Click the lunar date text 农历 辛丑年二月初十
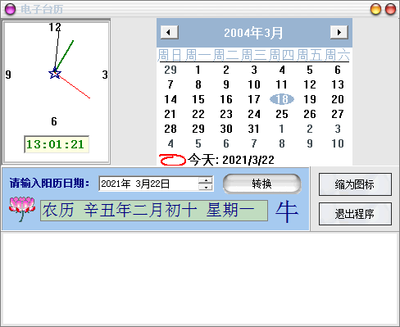This screenshot has height=327, width=400. [x=120, y=210]
